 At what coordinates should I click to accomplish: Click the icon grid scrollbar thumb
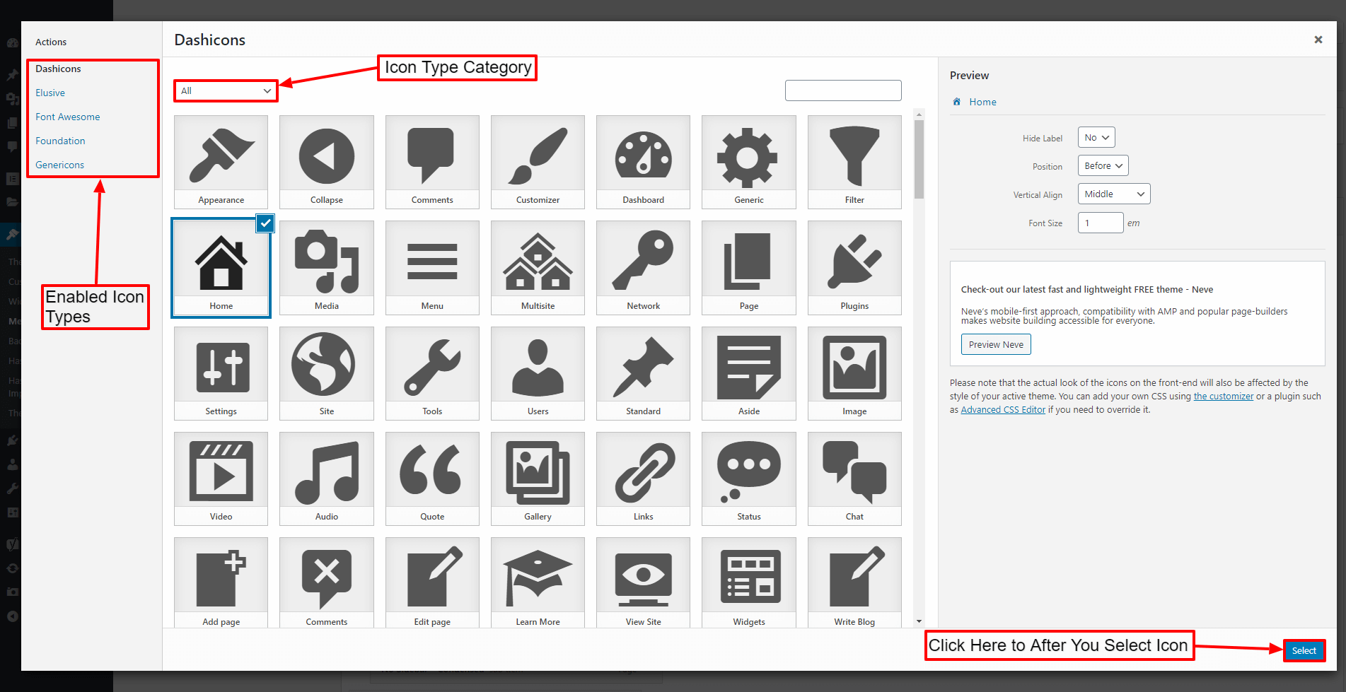click(x=919, y=159)
